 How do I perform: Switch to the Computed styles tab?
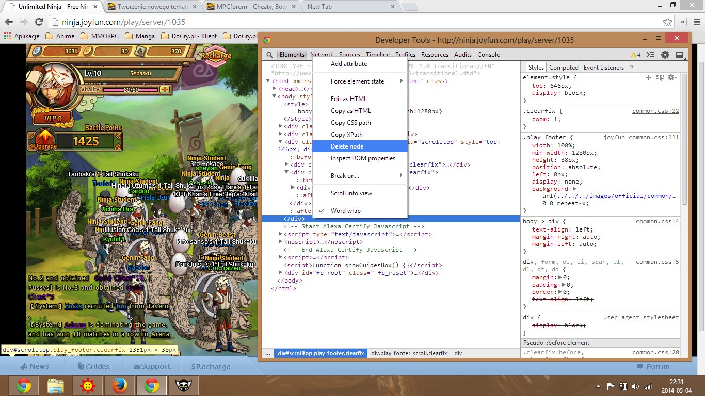[x=564, y=68]
